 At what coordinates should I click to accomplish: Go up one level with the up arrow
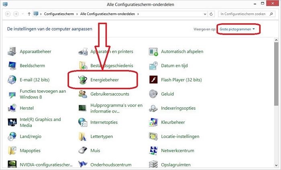[29, 14]
